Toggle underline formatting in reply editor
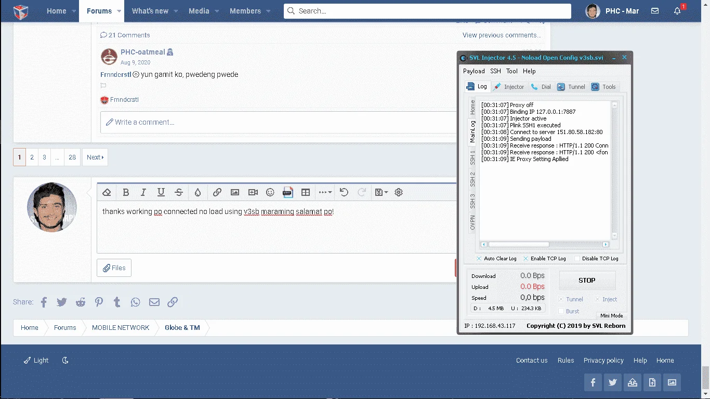 click(161, 192)
